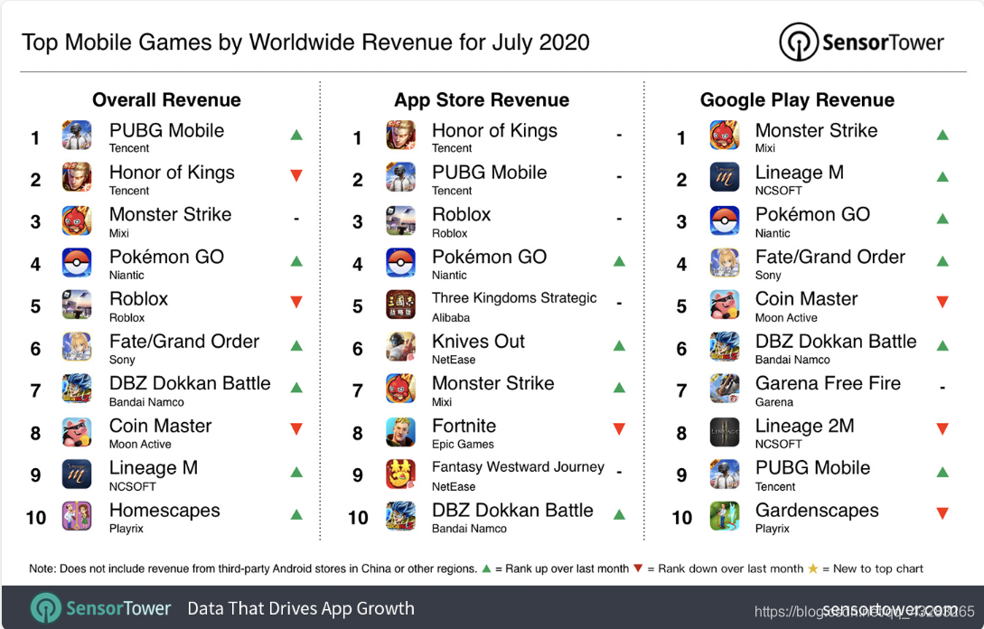Click the Garena Free Fire title text
984x629 pixels.
828,383
